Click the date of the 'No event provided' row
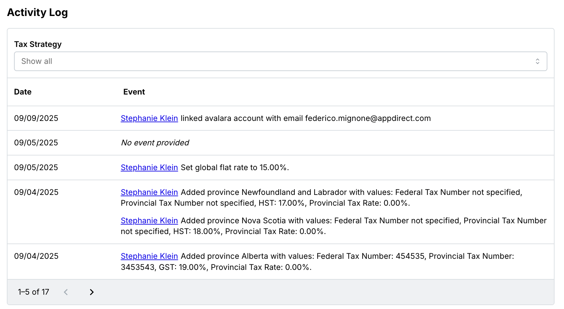Screen dimensions: 564x309 click(x=36, y=143)
